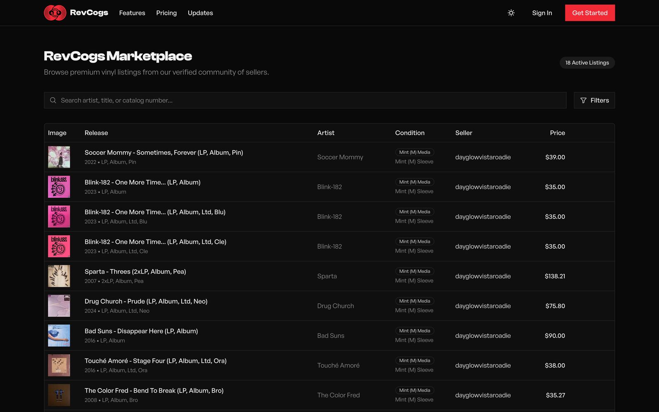Click seller dayglowvistaroadie in the Bad Suns row
The image size is (659, 412).
point(483,335)
